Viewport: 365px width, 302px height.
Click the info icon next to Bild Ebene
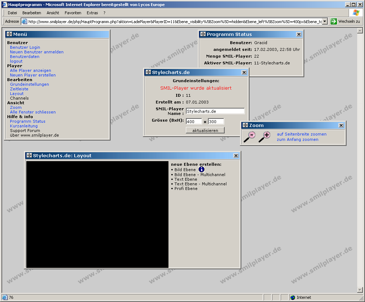click(x=202, y=170)
